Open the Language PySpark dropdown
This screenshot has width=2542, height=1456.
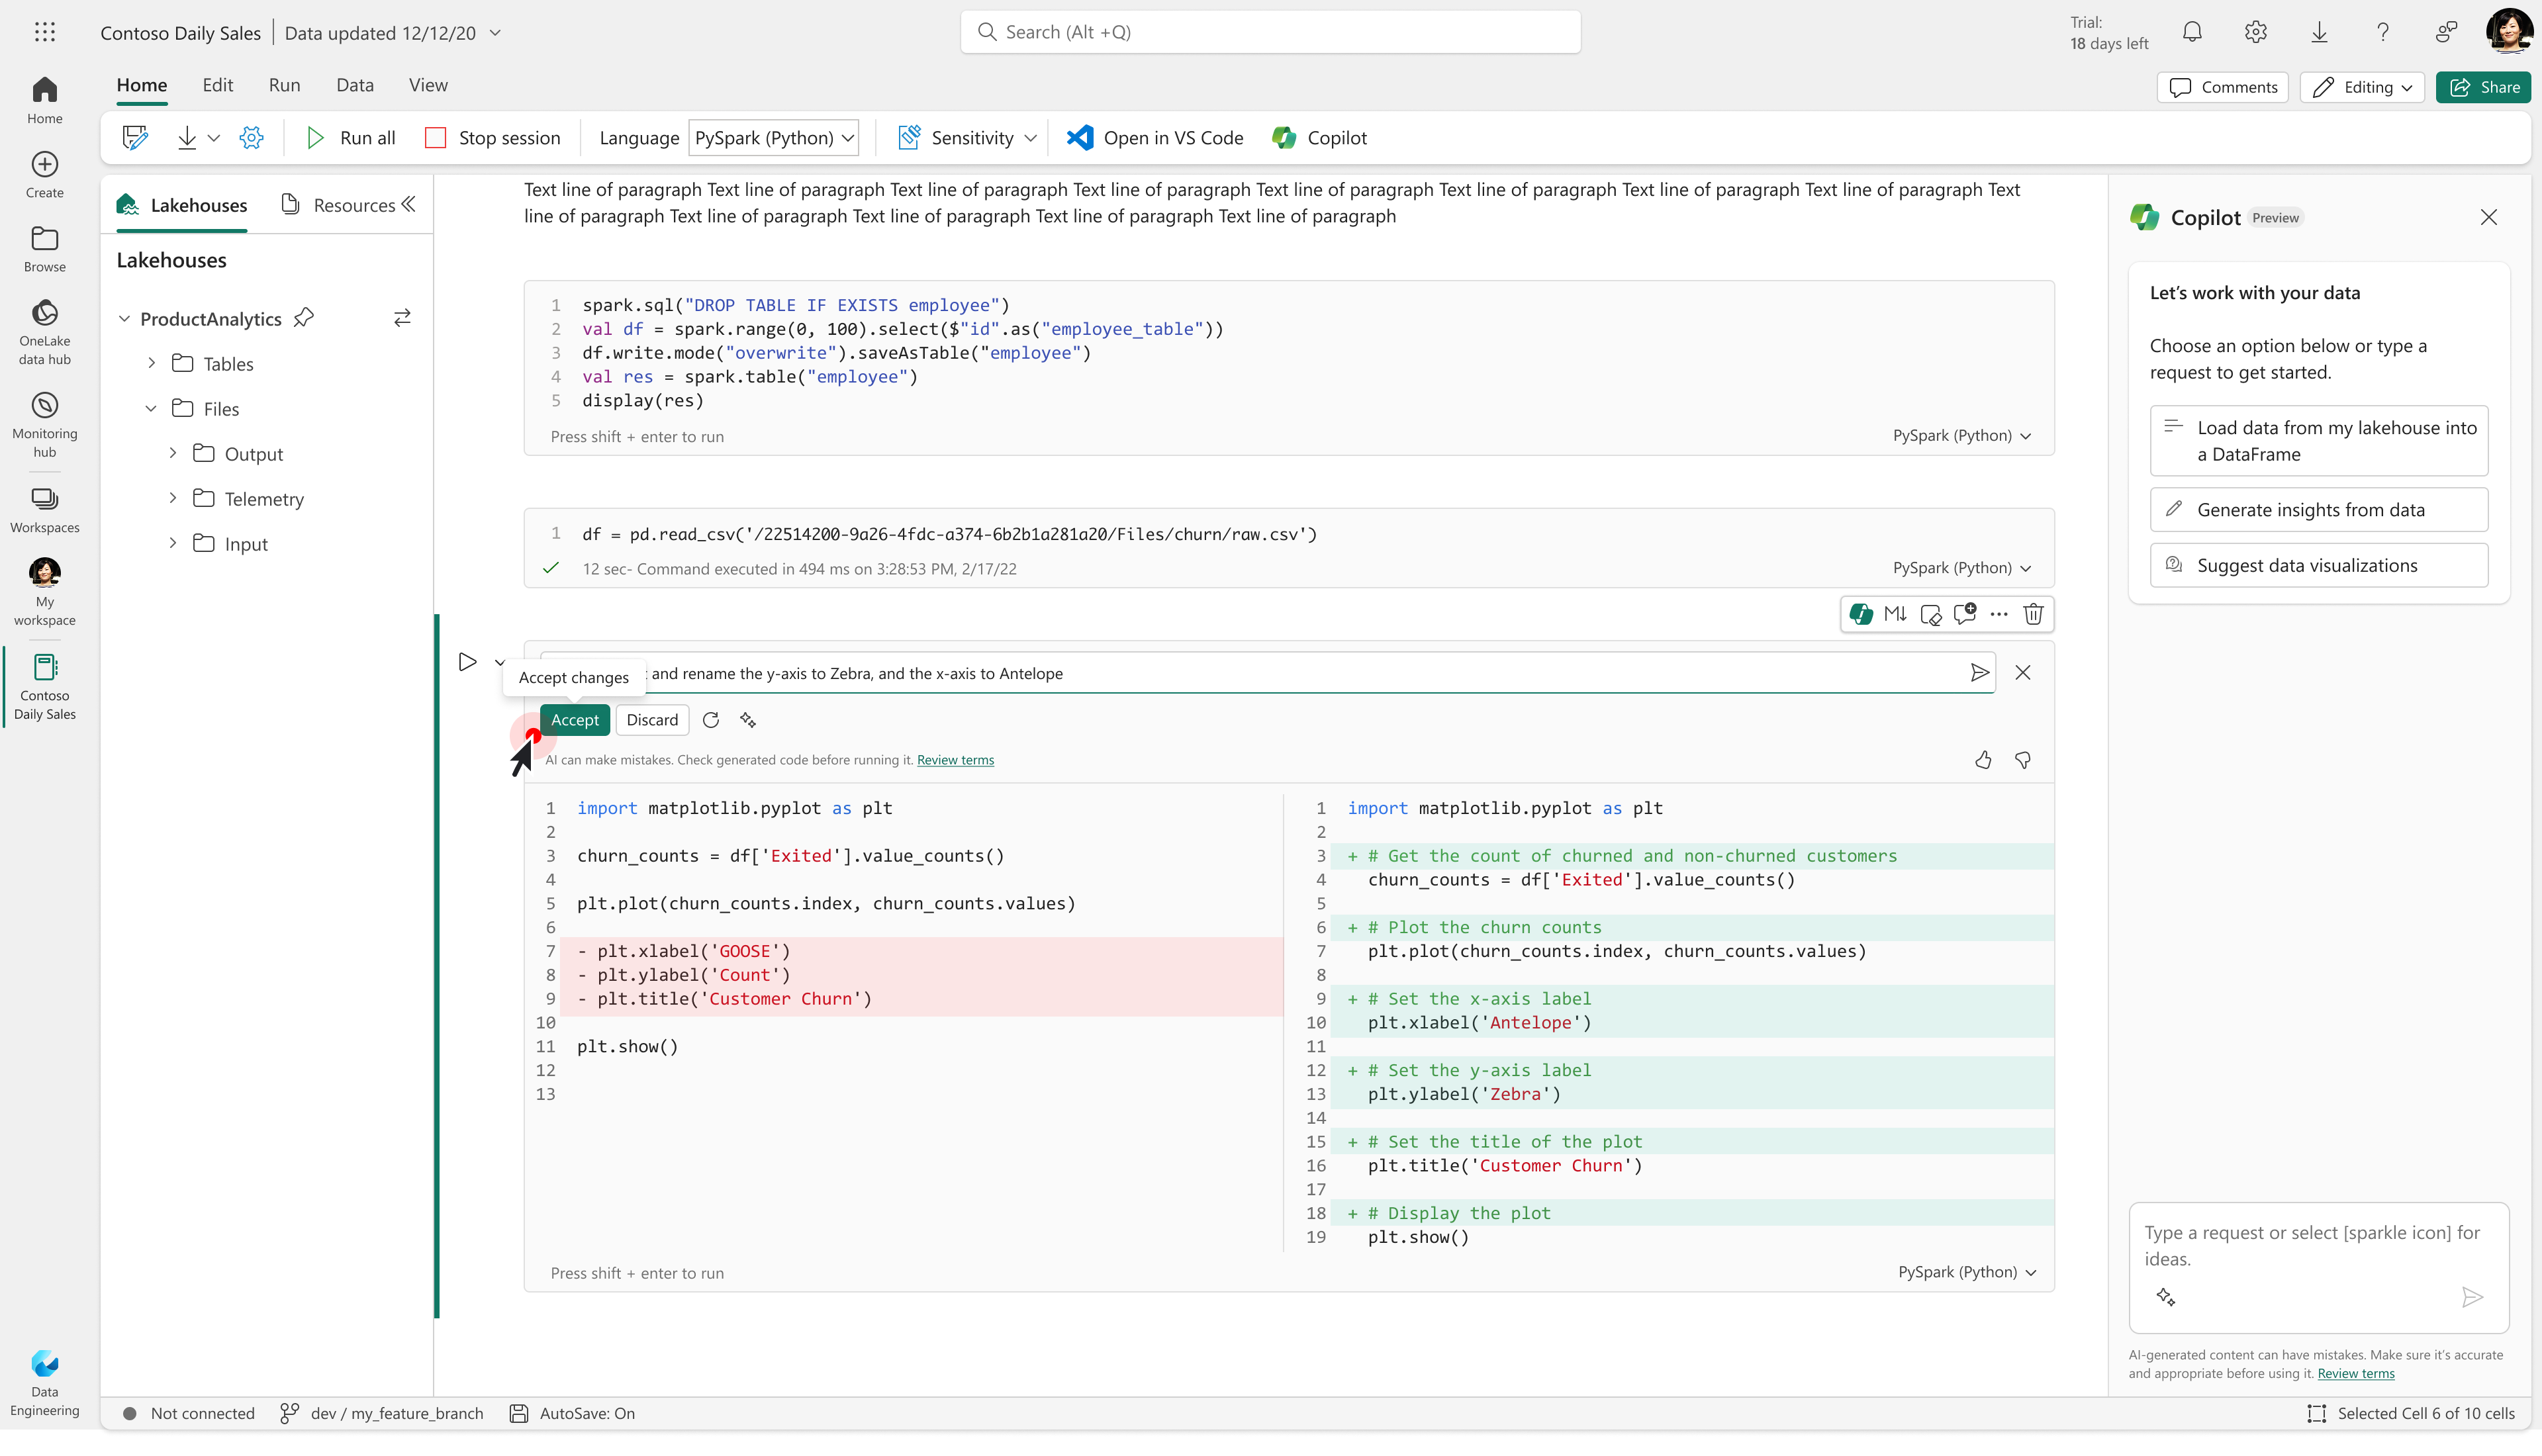click(x=774, y=138)
